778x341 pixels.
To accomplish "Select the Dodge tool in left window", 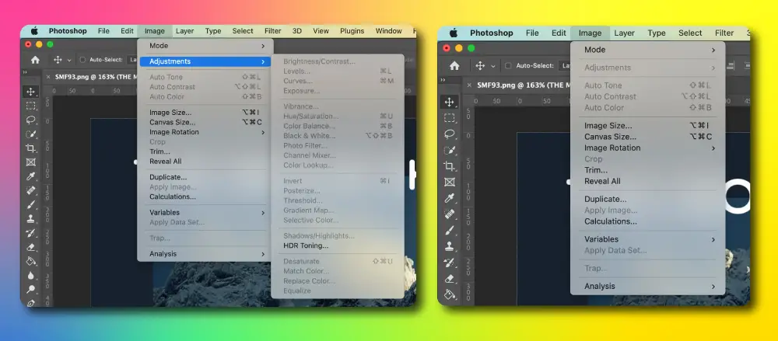I will tap(31, 290).
